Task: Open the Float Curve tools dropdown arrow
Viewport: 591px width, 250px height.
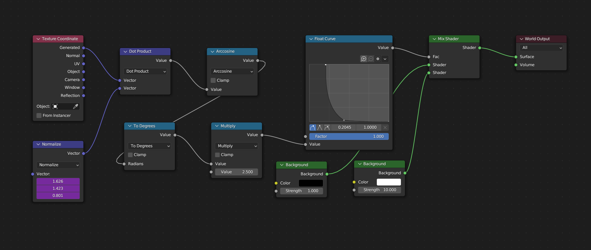Action: pyautogui.click(x=385, y=59)
